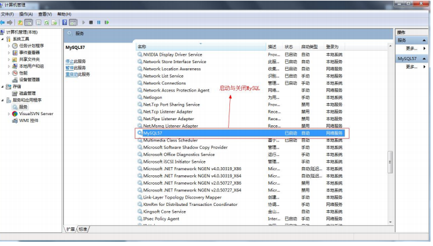This screenshot has height=246, width=433.
Task: Select the Network Connections service row
Action: 241,83
